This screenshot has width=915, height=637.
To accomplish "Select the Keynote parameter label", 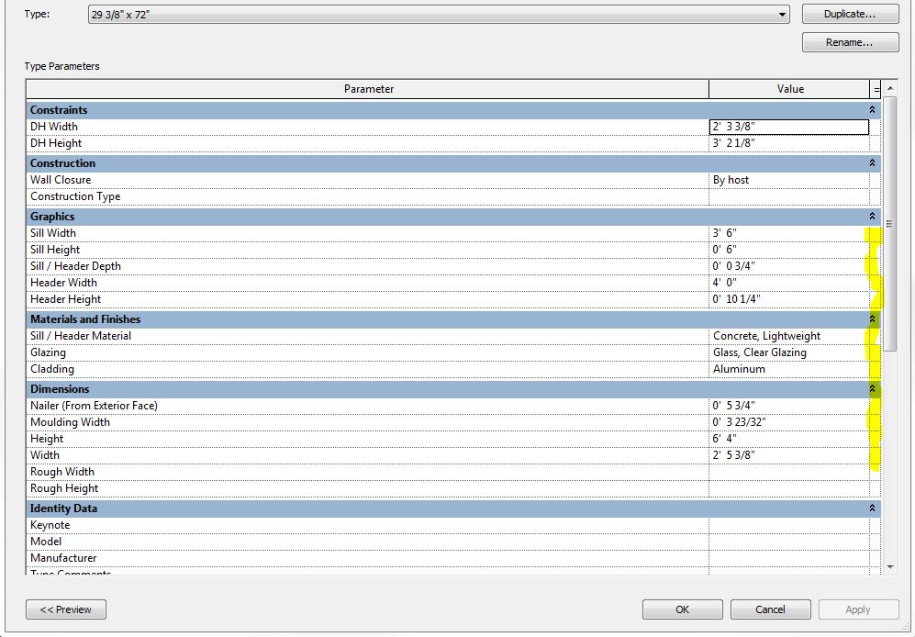I will [x=50, y=525].
